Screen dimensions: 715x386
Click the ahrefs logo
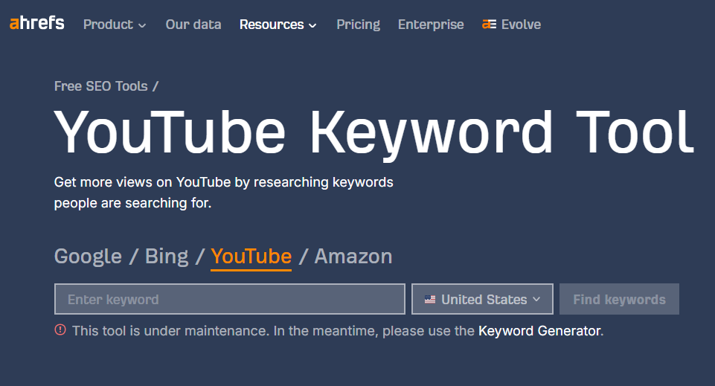click(36, 24)
